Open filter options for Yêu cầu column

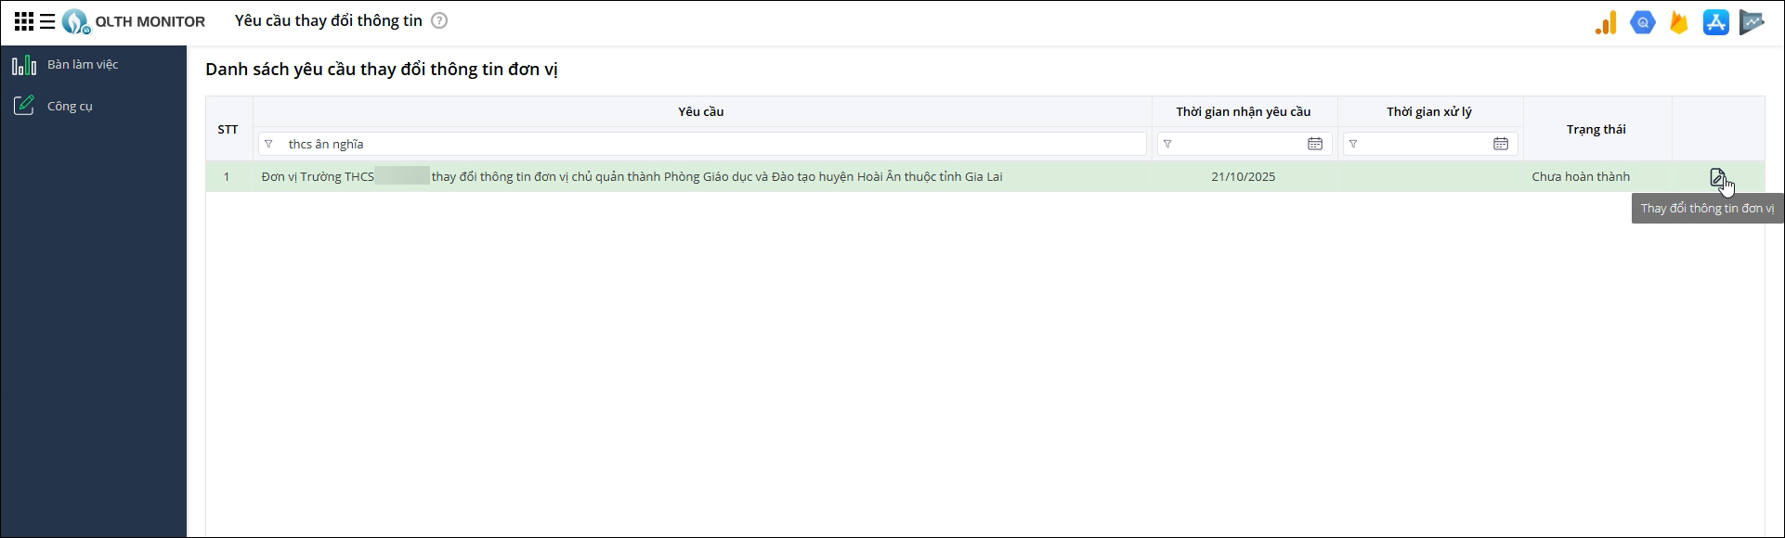click(268, 144)
